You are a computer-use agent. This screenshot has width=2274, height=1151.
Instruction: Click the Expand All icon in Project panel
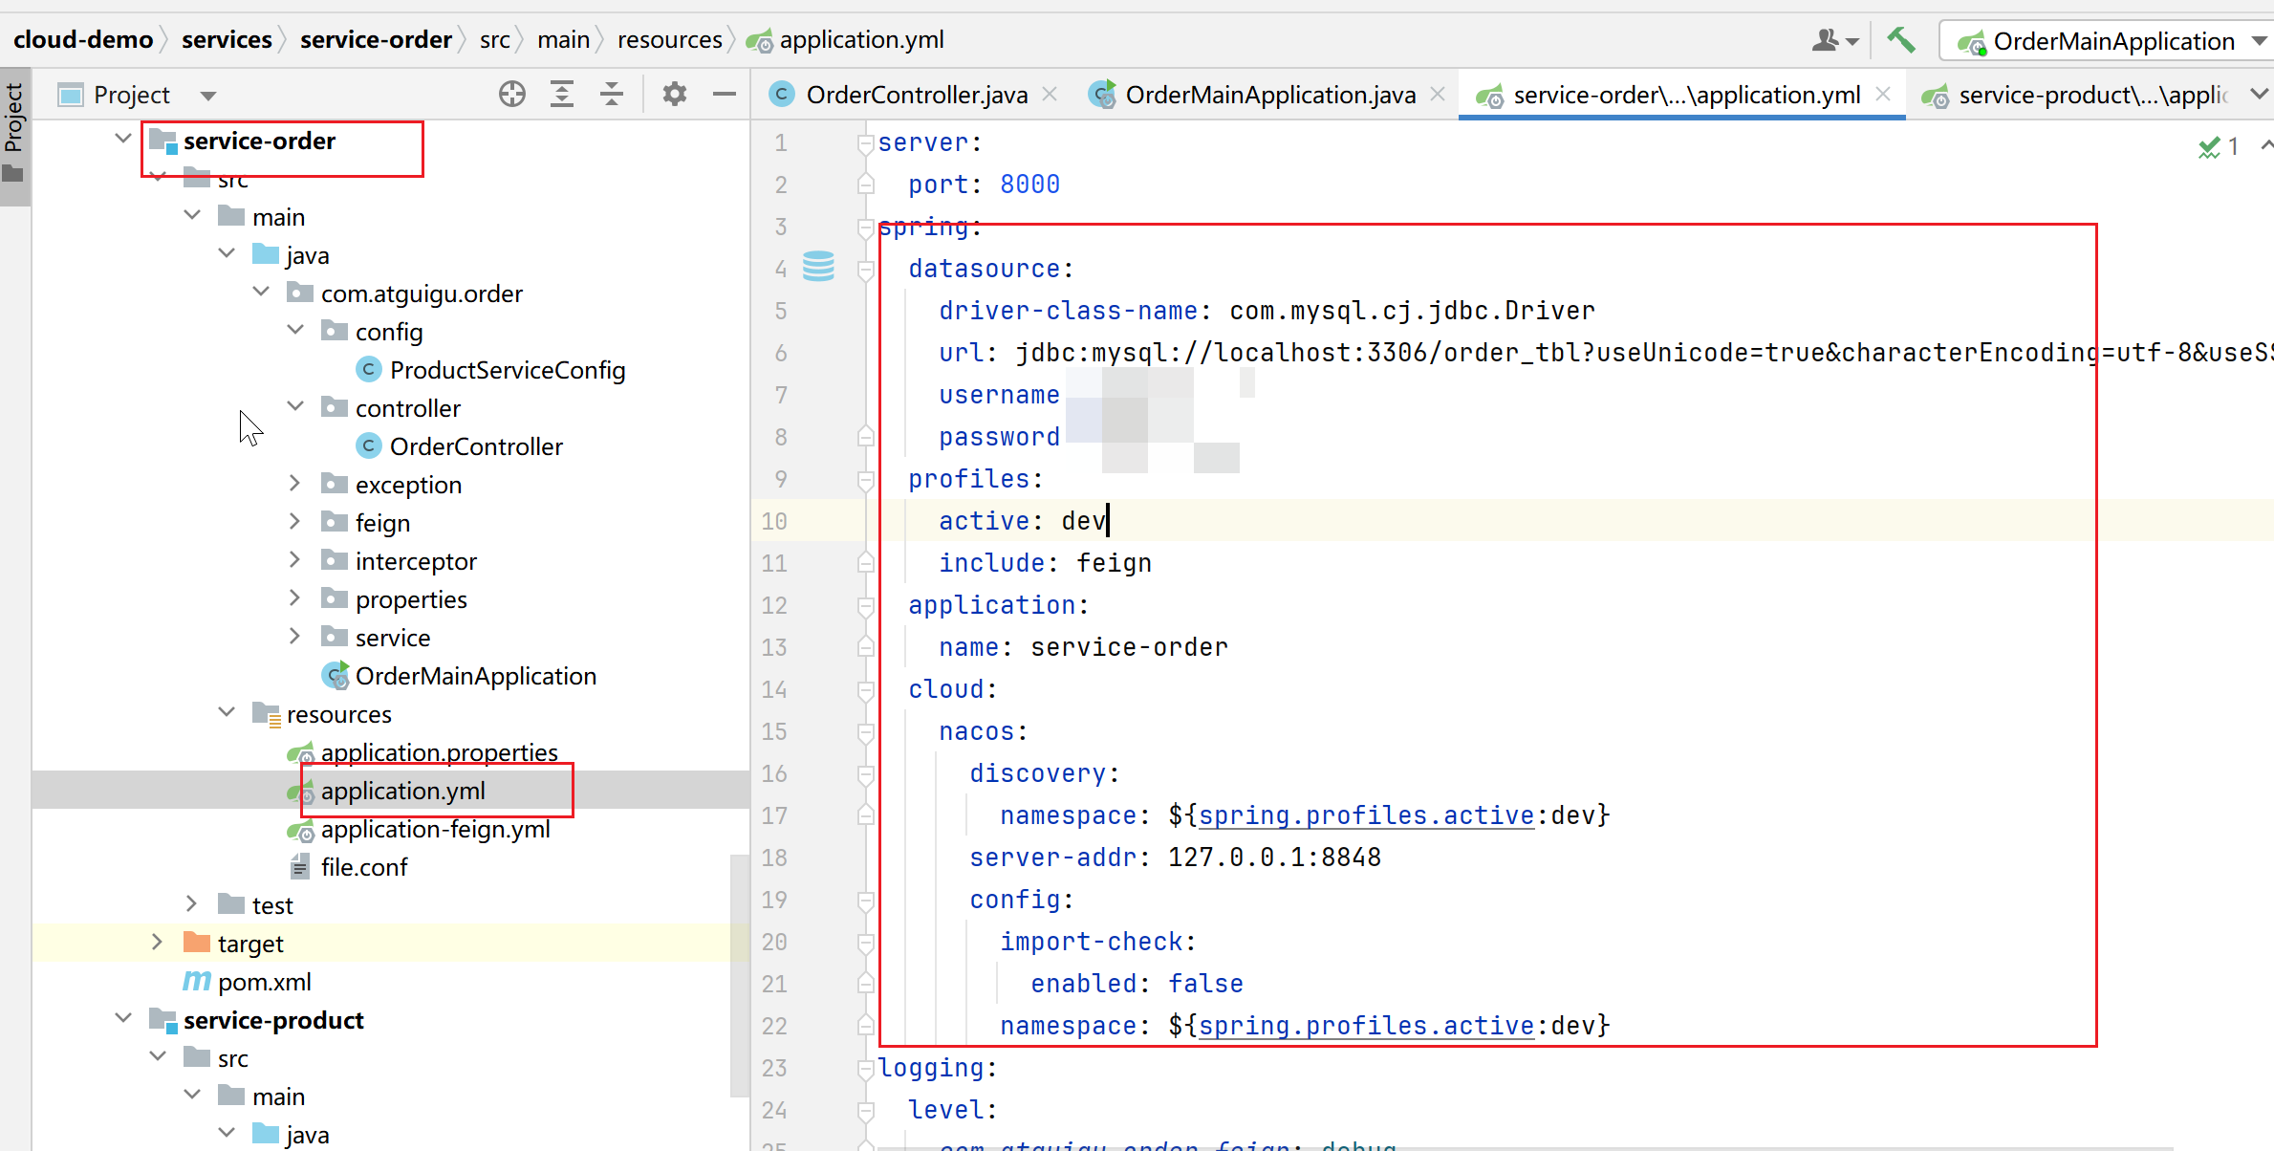562,94
